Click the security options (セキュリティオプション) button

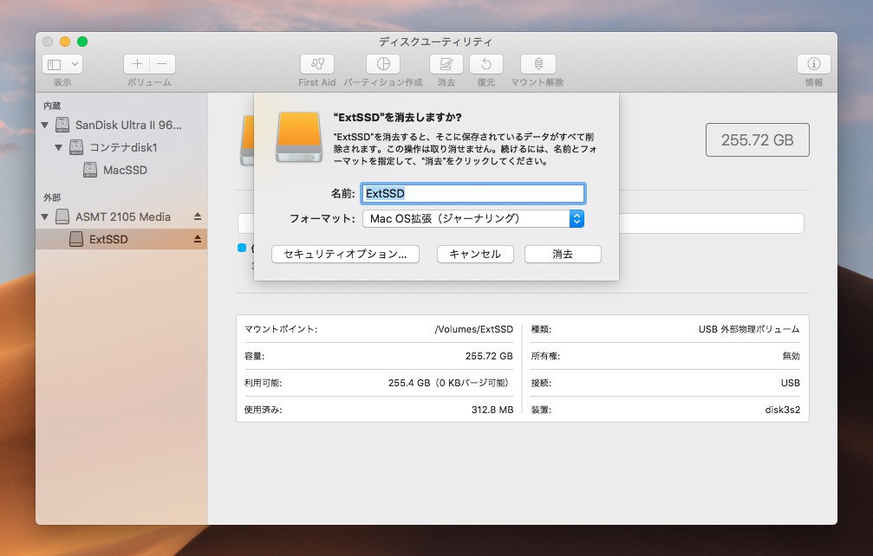tap(345, 255)
